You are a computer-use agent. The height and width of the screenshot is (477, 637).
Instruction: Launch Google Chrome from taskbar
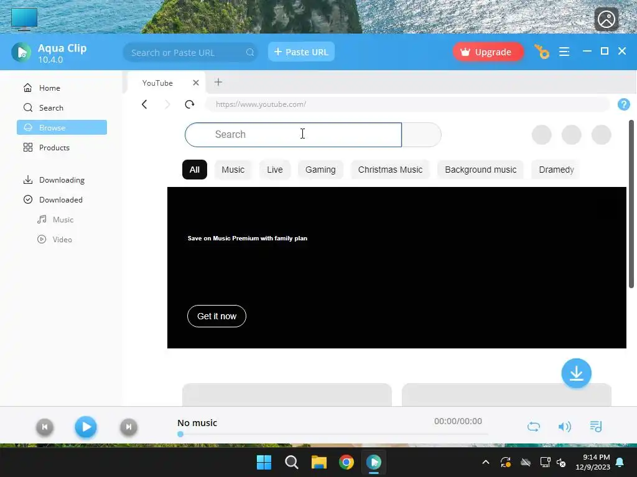point(346,462)
